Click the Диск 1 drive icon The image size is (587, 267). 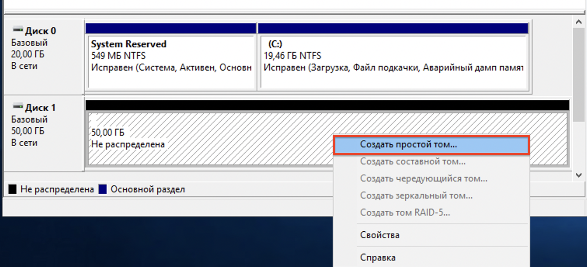pyautogui.click(x=17, y=106)
